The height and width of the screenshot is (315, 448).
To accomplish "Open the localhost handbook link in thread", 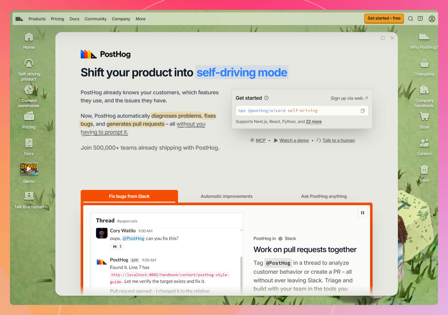I will (x=169, y=278).
